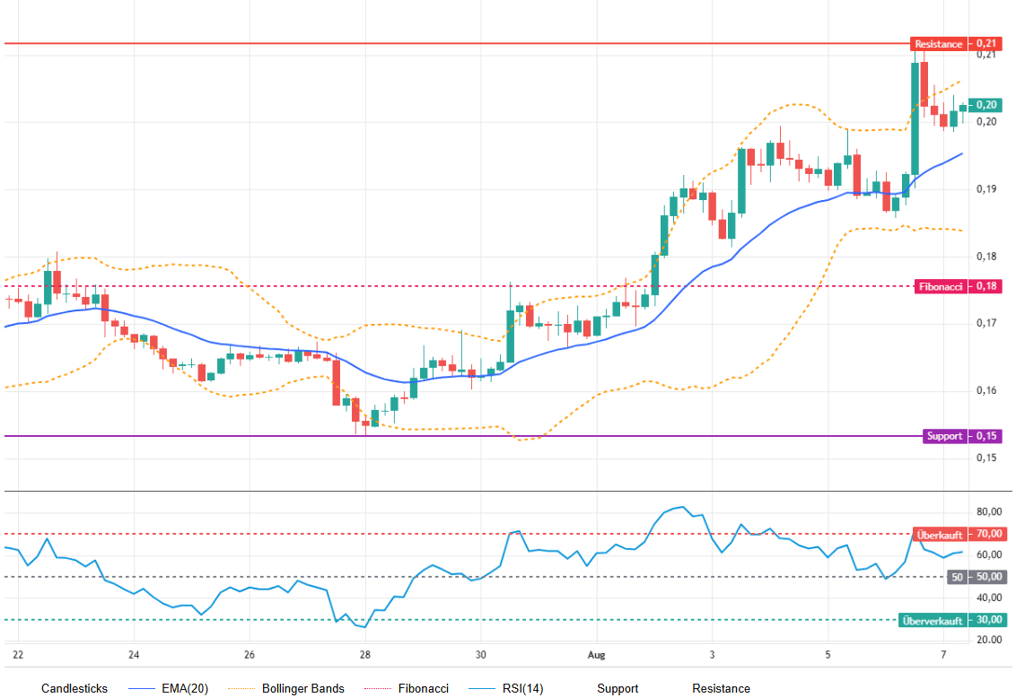Click the 0,17 price axis label

pos(986,323)
